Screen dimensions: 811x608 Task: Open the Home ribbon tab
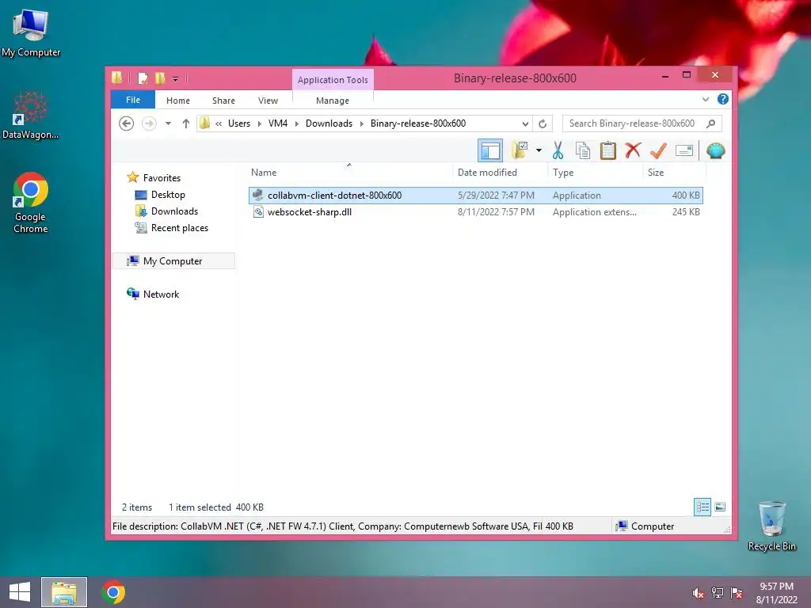(178, 101)
